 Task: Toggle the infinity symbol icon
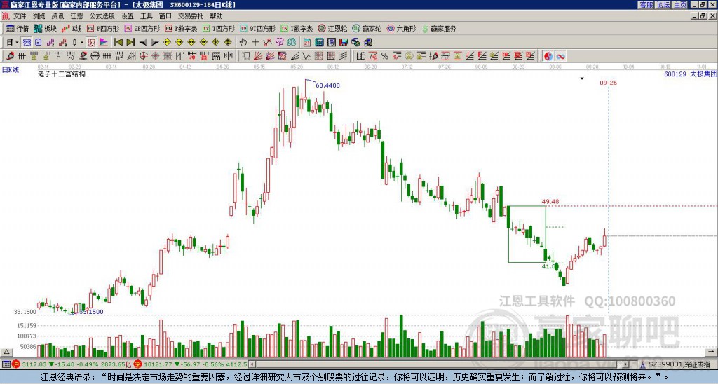click(560, 56)
